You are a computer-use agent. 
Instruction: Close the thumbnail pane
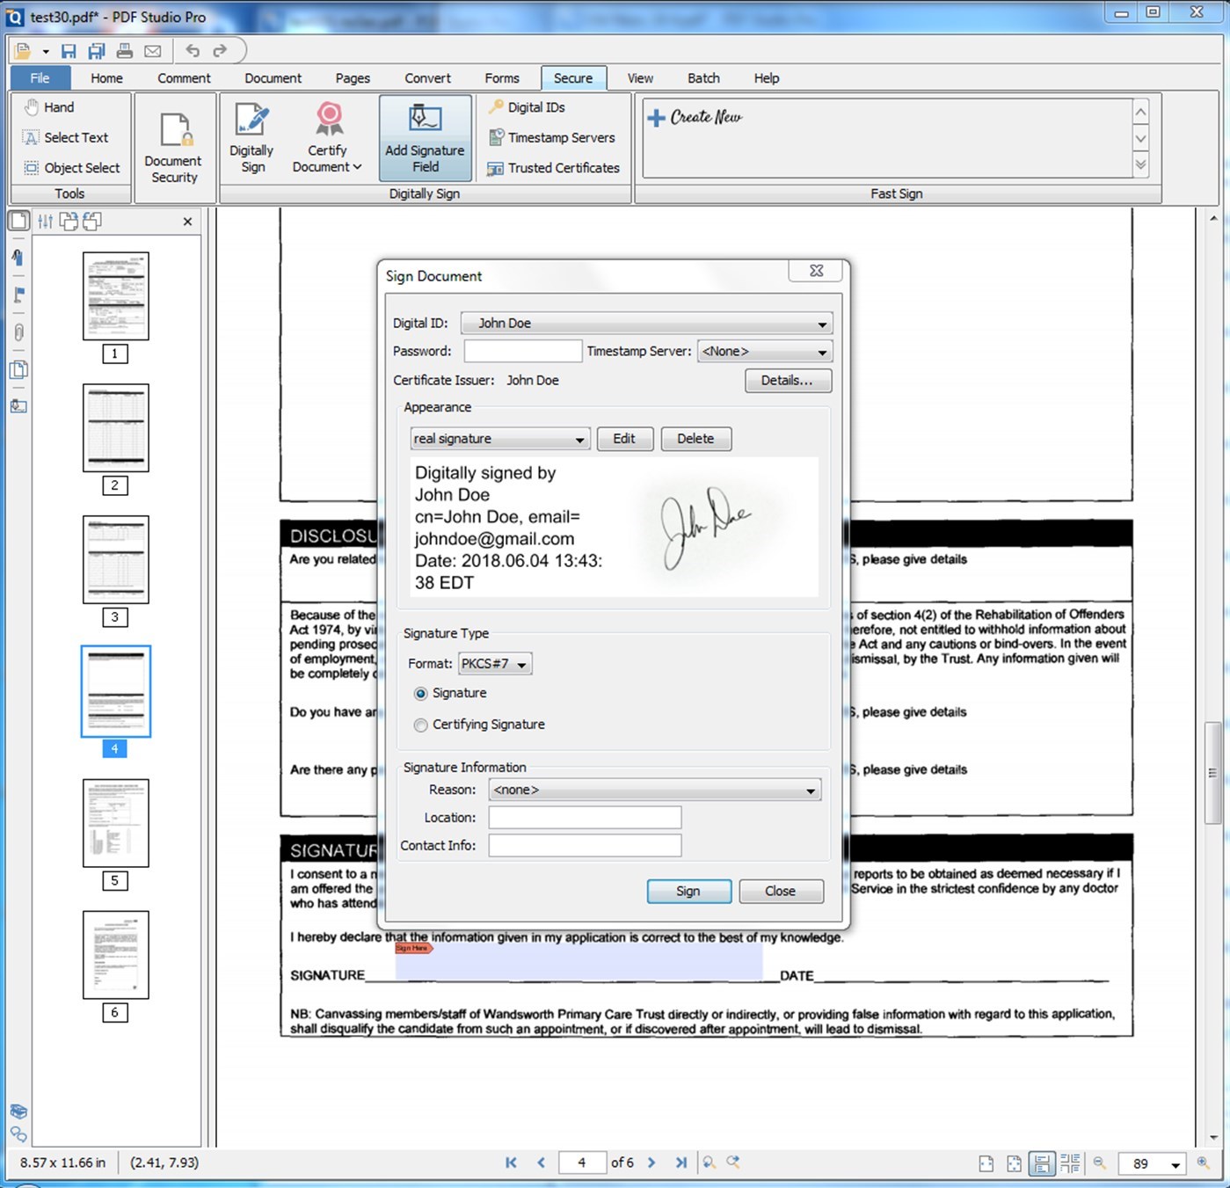click(x=187, y=222)
